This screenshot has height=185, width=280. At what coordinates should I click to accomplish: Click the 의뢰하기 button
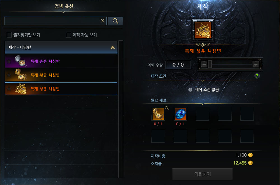[x=202, y=174]
